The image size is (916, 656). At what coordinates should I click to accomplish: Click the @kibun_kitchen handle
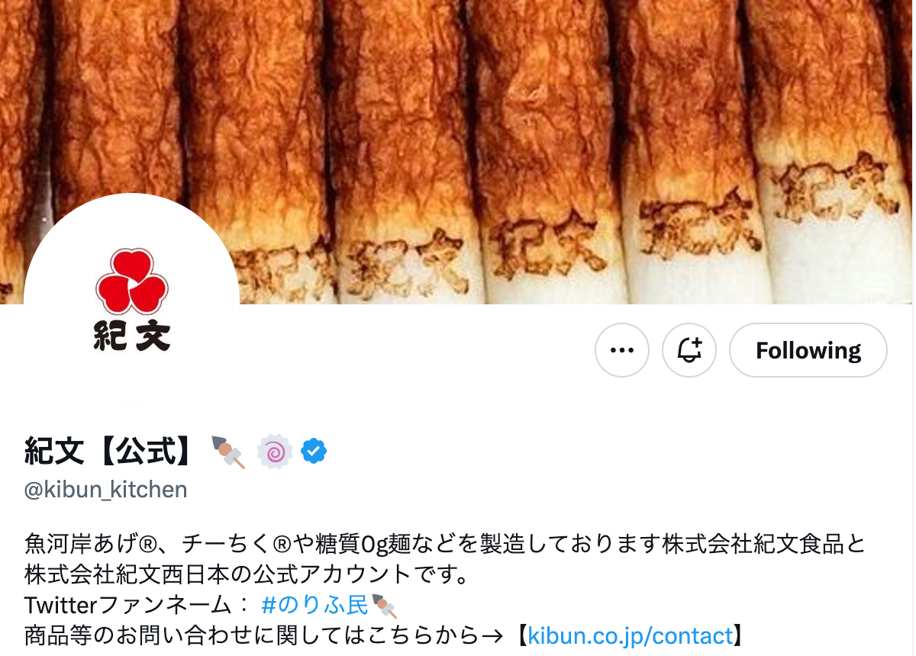105,489
